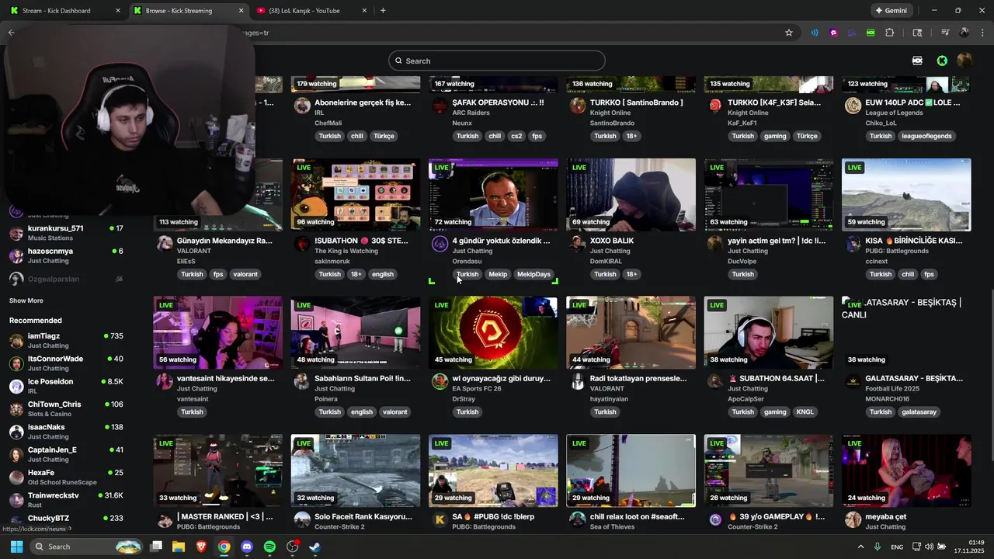The width and height of the screenshot is (994, 559).
Task: Click the Chrome profile avatar in toolbar
Action: pyautogui.click(x=964, y=33)
